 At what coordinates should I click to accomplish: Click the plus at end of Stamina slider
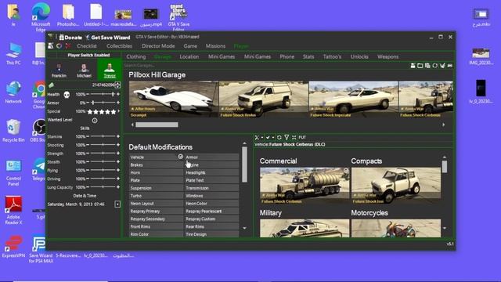coord(118,136)
